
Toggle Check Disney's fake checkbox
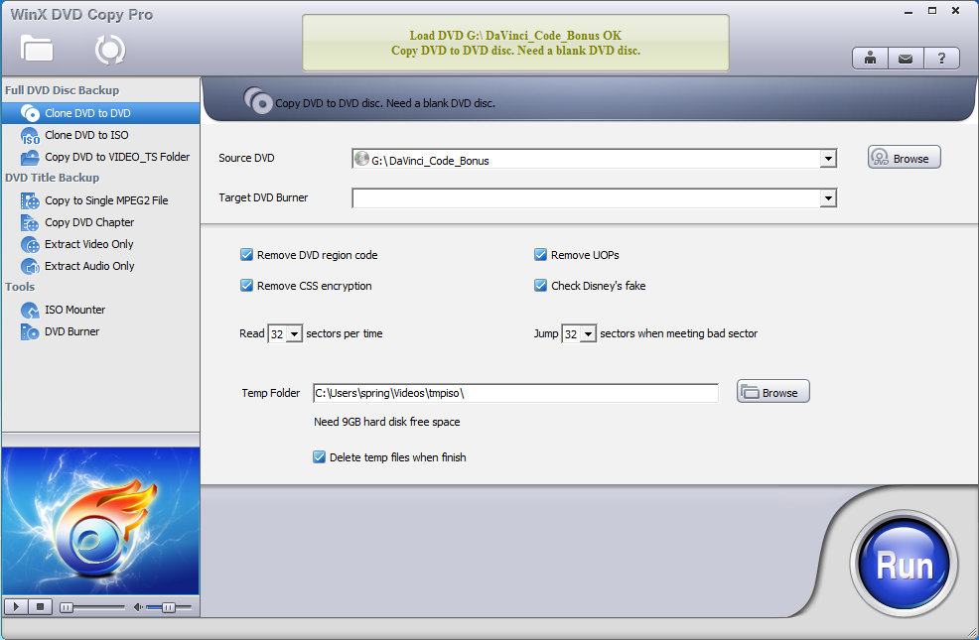(541, 285)
